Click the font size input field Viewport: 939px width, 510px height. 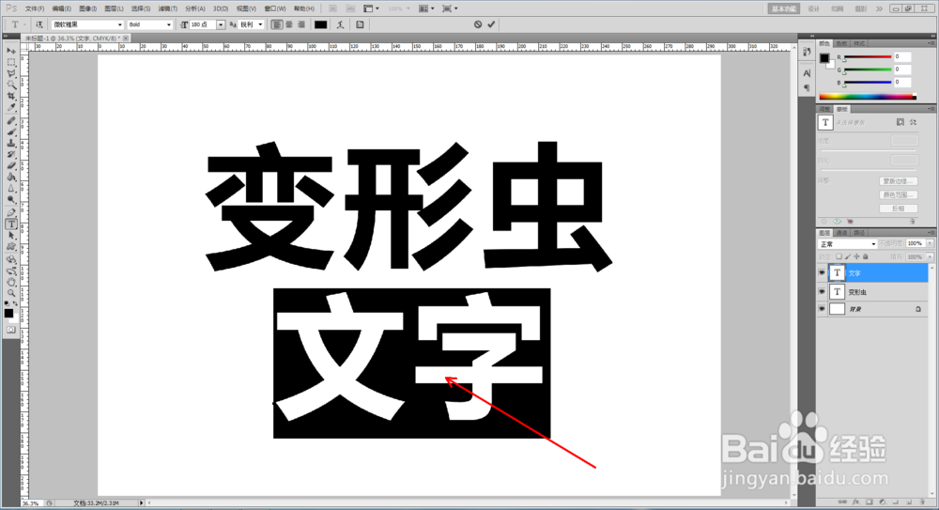pos(203,24)
